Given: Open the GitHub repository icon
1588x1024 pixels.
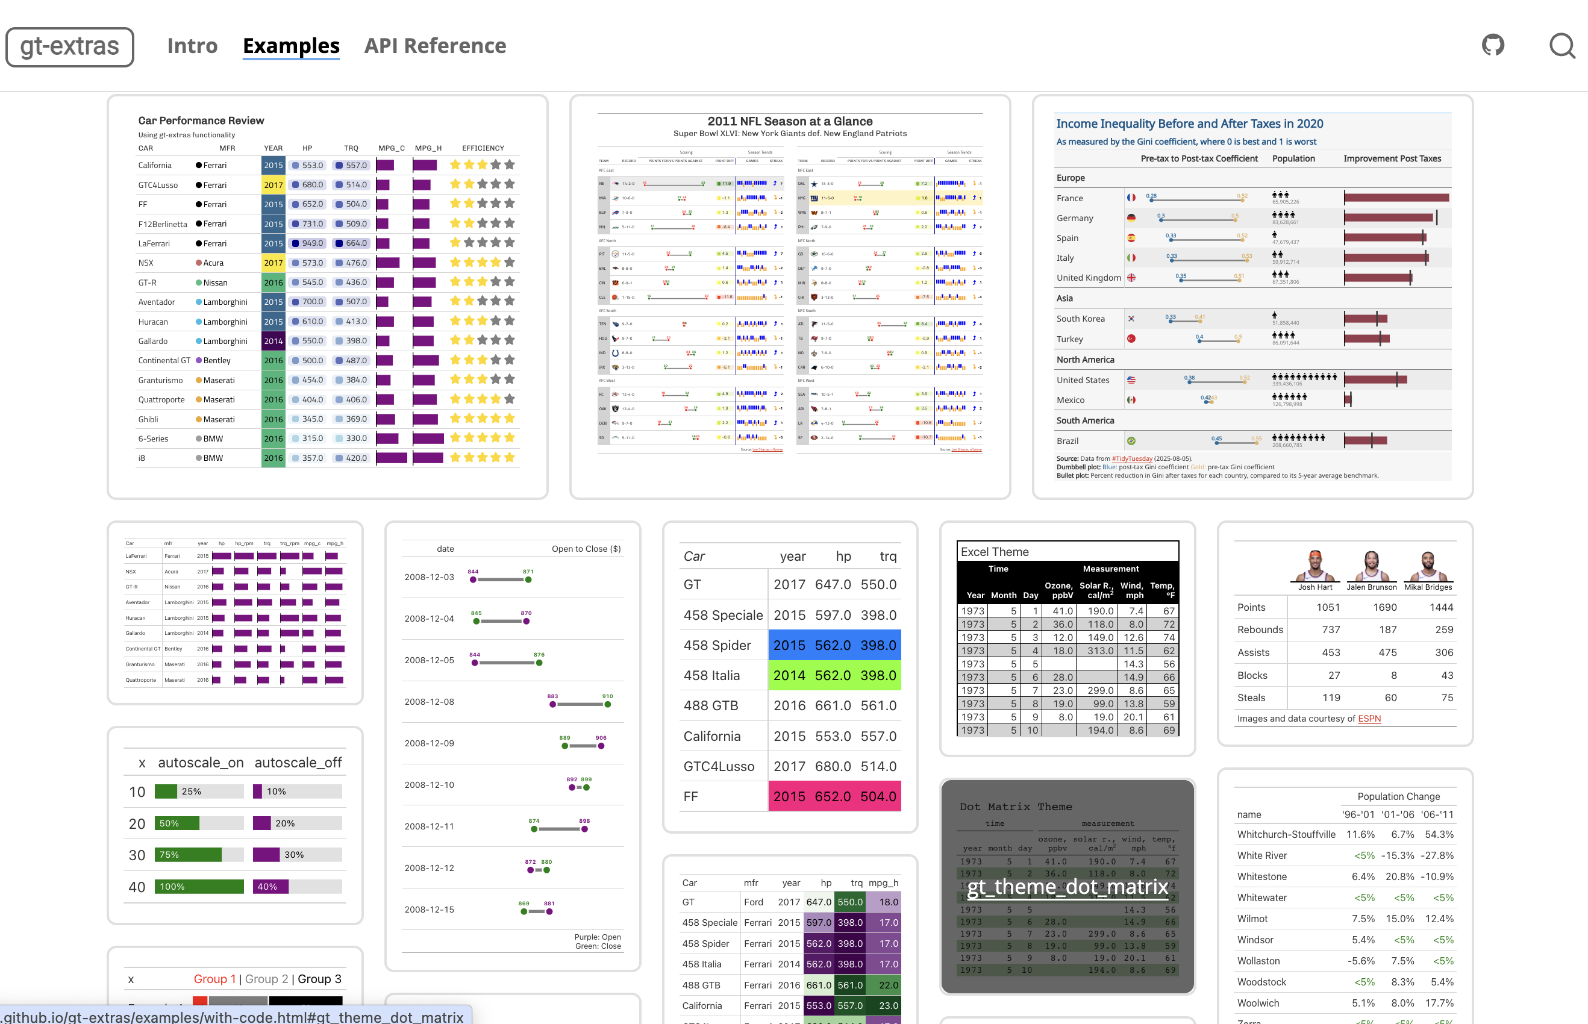Looking at the screenshot, I should pos(1493,45).
